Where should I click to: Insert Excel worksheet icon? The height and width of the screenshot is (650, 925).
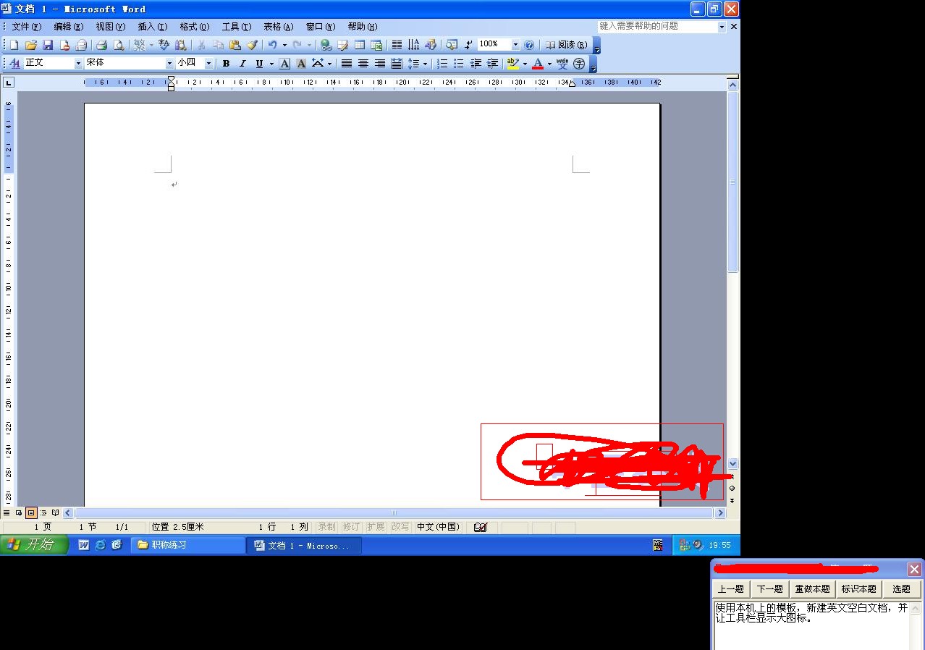tap(376, 45)
